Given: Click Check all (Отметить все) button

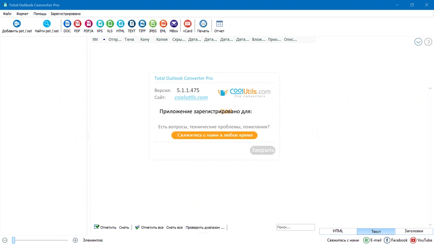Looking at the screenshot, I should [149, 227].
